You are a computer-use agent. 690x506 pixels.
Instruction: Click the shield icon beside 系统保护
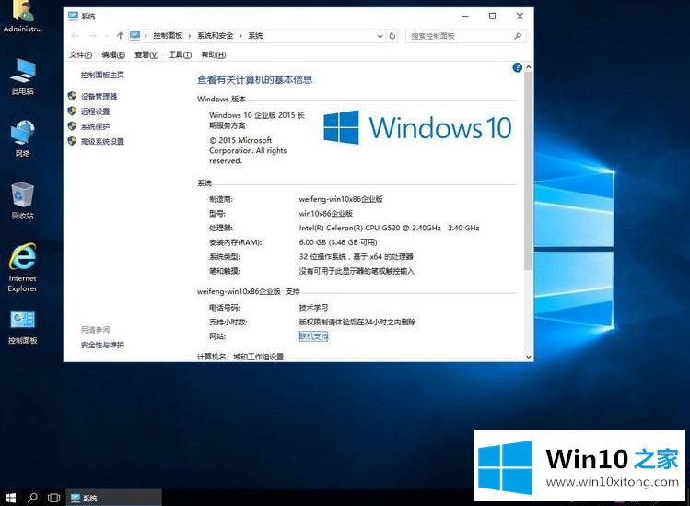[x=72, y=126]
